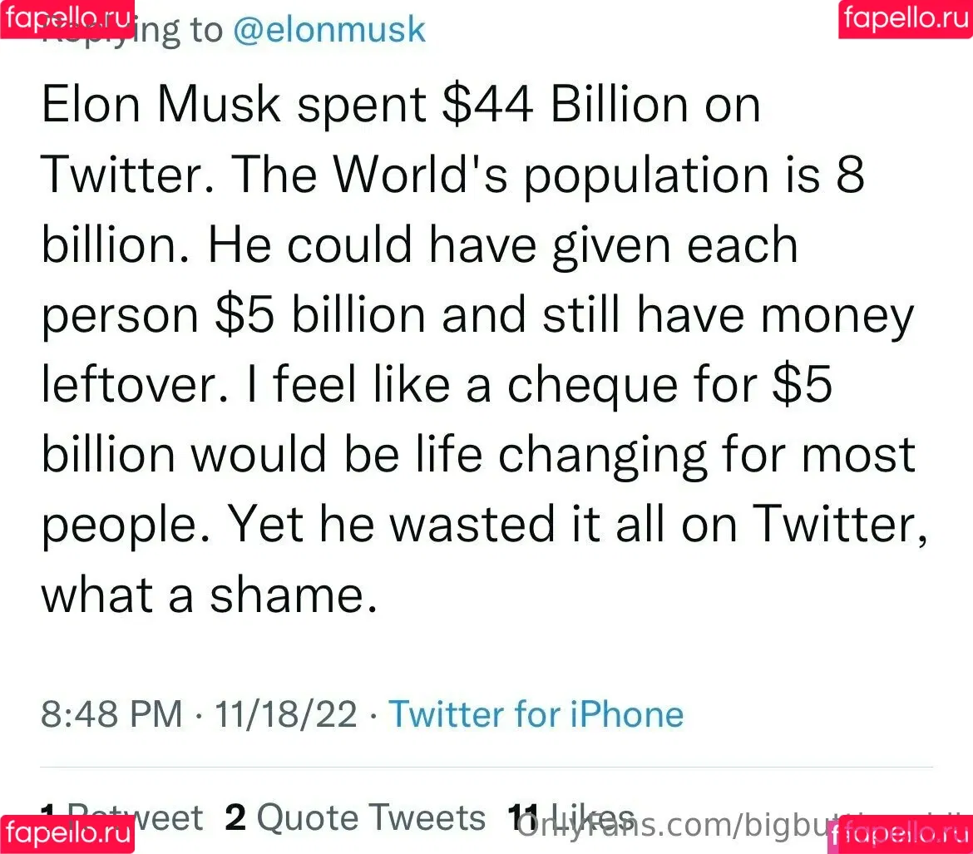Open the Twitter for iPhone source link

(x=536, y=713)
